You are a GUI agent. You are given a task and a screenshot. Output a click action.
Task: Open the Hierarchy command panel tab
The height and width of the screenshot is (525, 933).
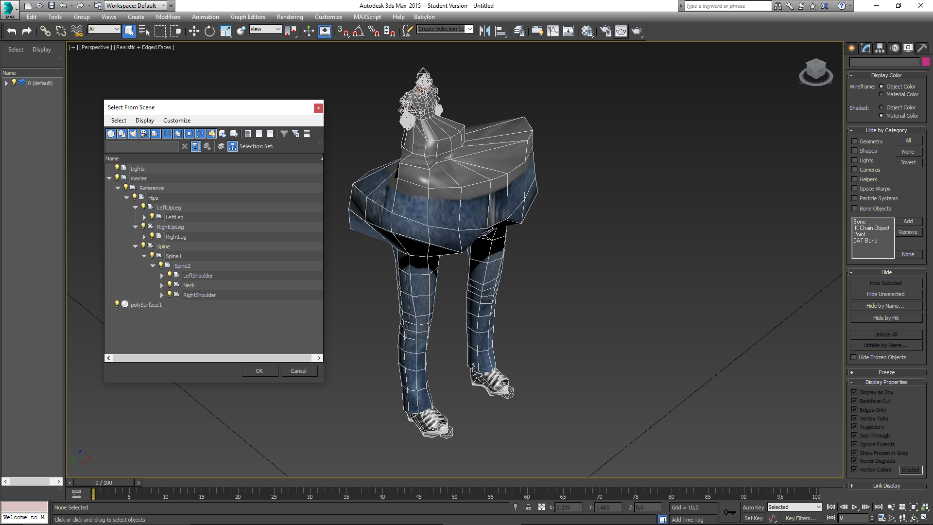coord(880,48)
